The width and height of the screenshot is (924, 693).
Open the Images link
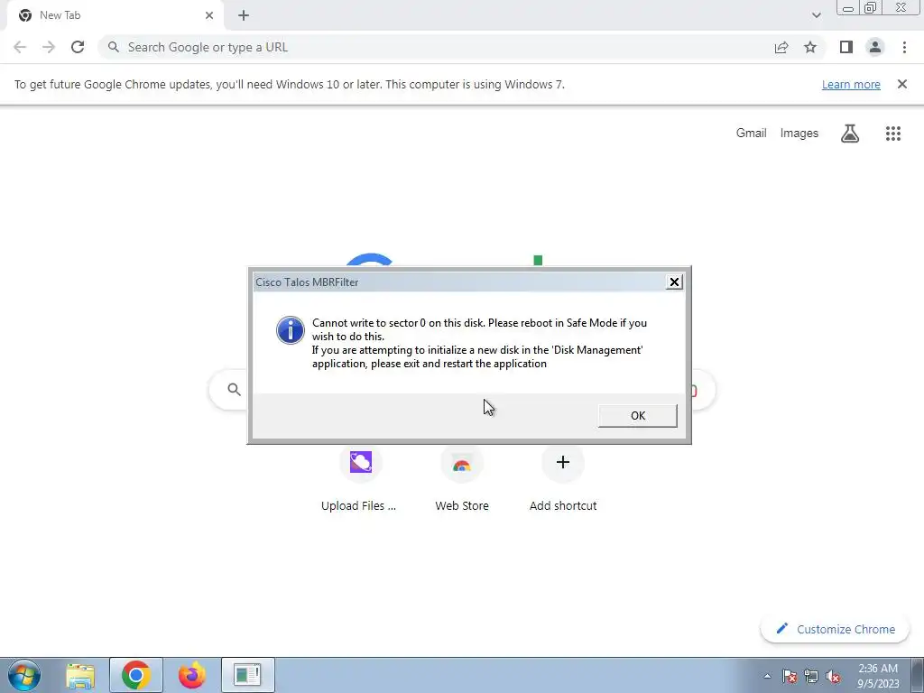click(x=799, y=134)
